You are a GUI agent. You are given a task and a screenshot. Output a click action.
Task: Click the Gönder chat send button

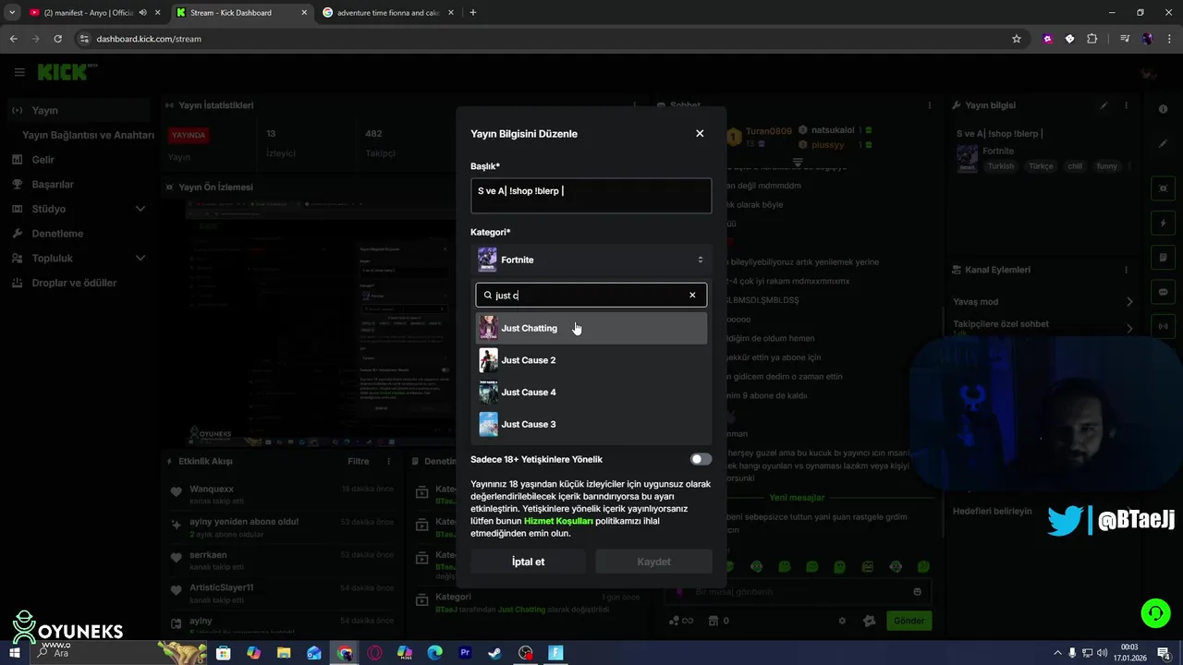(909, 621)
